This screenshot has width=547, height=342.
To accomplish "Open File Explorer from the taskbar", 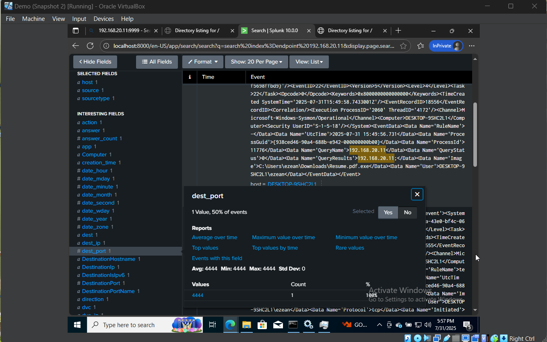I will [x=246, y=325].
